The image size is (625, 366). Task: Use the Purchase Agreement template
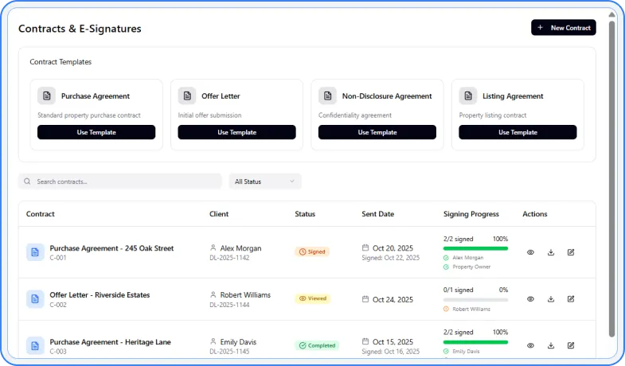(96, 132)
